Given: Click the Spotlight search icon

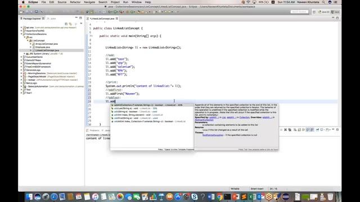Looking at the screenshot, I should coord(323,2).
